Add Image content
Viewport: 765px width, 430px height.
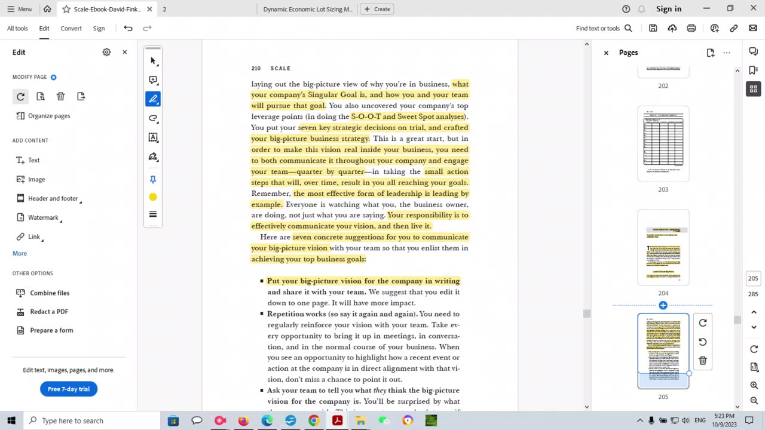click(x=30, y=179)
